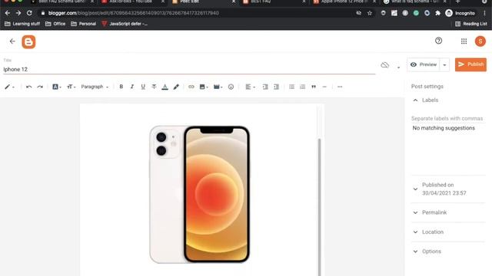Open the Preview dropdown arrow
Viewport: 492px width, 276px height.
444,64
